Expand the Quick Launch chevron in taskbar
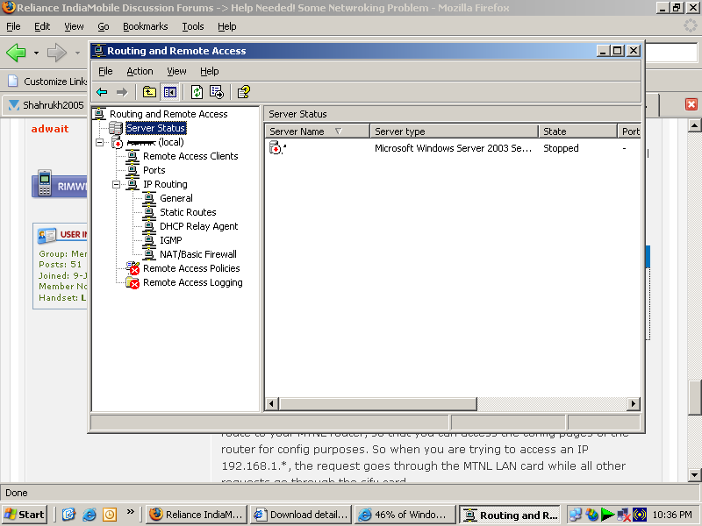 point(130,512)
